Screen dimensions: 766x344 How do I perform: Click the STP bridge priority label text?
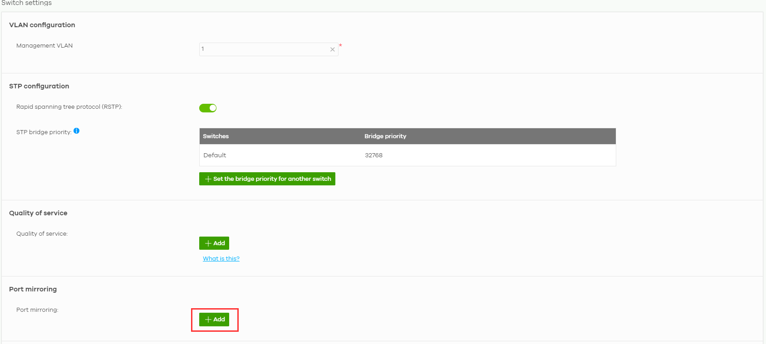(x=44, y=132)
